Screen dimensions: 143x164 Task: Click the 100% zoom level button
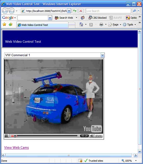[x=127, y=161]
